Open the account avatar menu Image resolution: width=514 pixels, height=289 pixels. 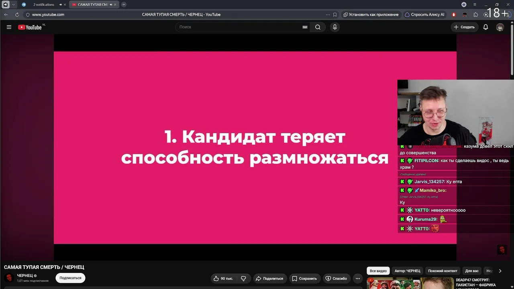pyautogui.click(x=500, y=27)
